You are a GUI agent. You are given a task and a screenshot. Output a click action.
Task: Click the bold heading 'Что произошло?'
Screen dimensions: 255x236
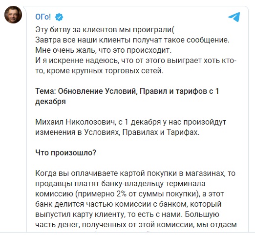(65, 153)
